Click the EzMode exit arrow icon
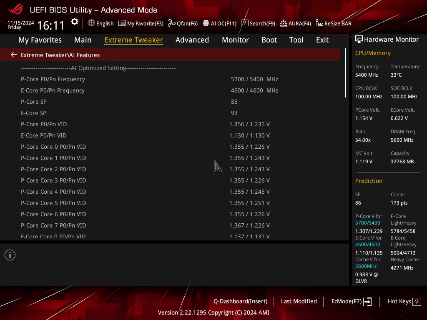The image size is (427, 320). pos(367,302)
